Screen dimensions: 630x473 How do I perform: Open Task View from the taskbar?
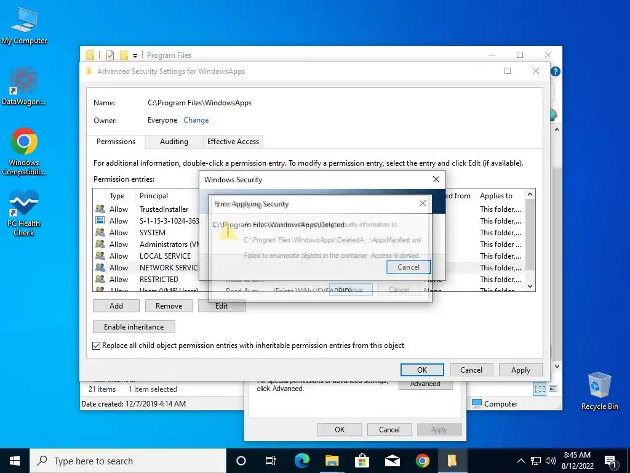(x=271, y=461)
